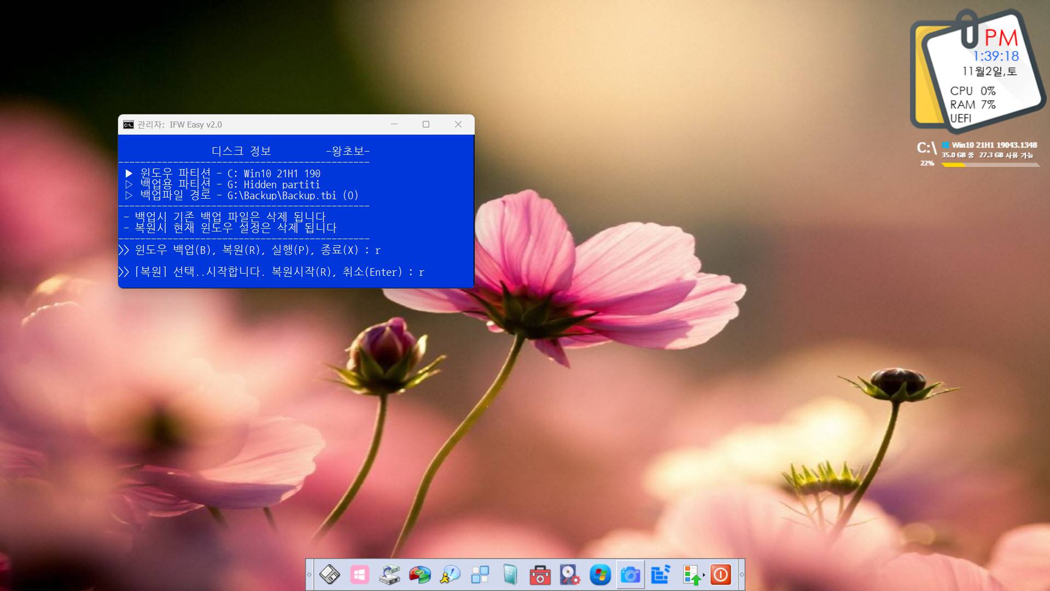Screen dimensions: 1050x591
Task: Click the '[복원] 선택..시작합니다' prompt line
Action: pos(271,272)
